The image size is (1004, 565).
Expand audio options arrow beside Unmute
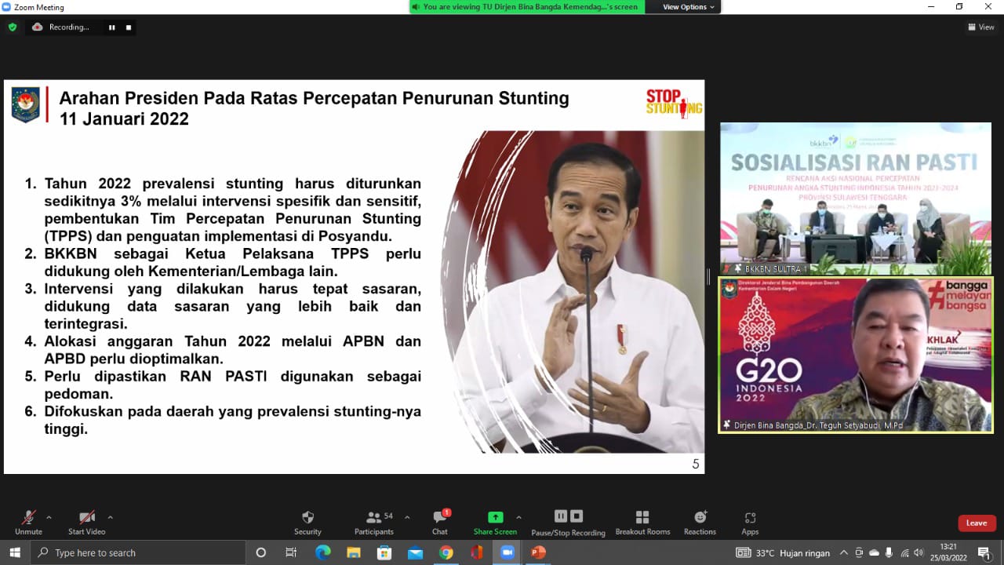pyautogui.click(x=49, y=517)
